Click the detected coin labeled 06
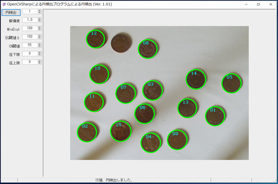Viewport: 278px width, 184px height. pyautogui.click(x=144, y=113)
